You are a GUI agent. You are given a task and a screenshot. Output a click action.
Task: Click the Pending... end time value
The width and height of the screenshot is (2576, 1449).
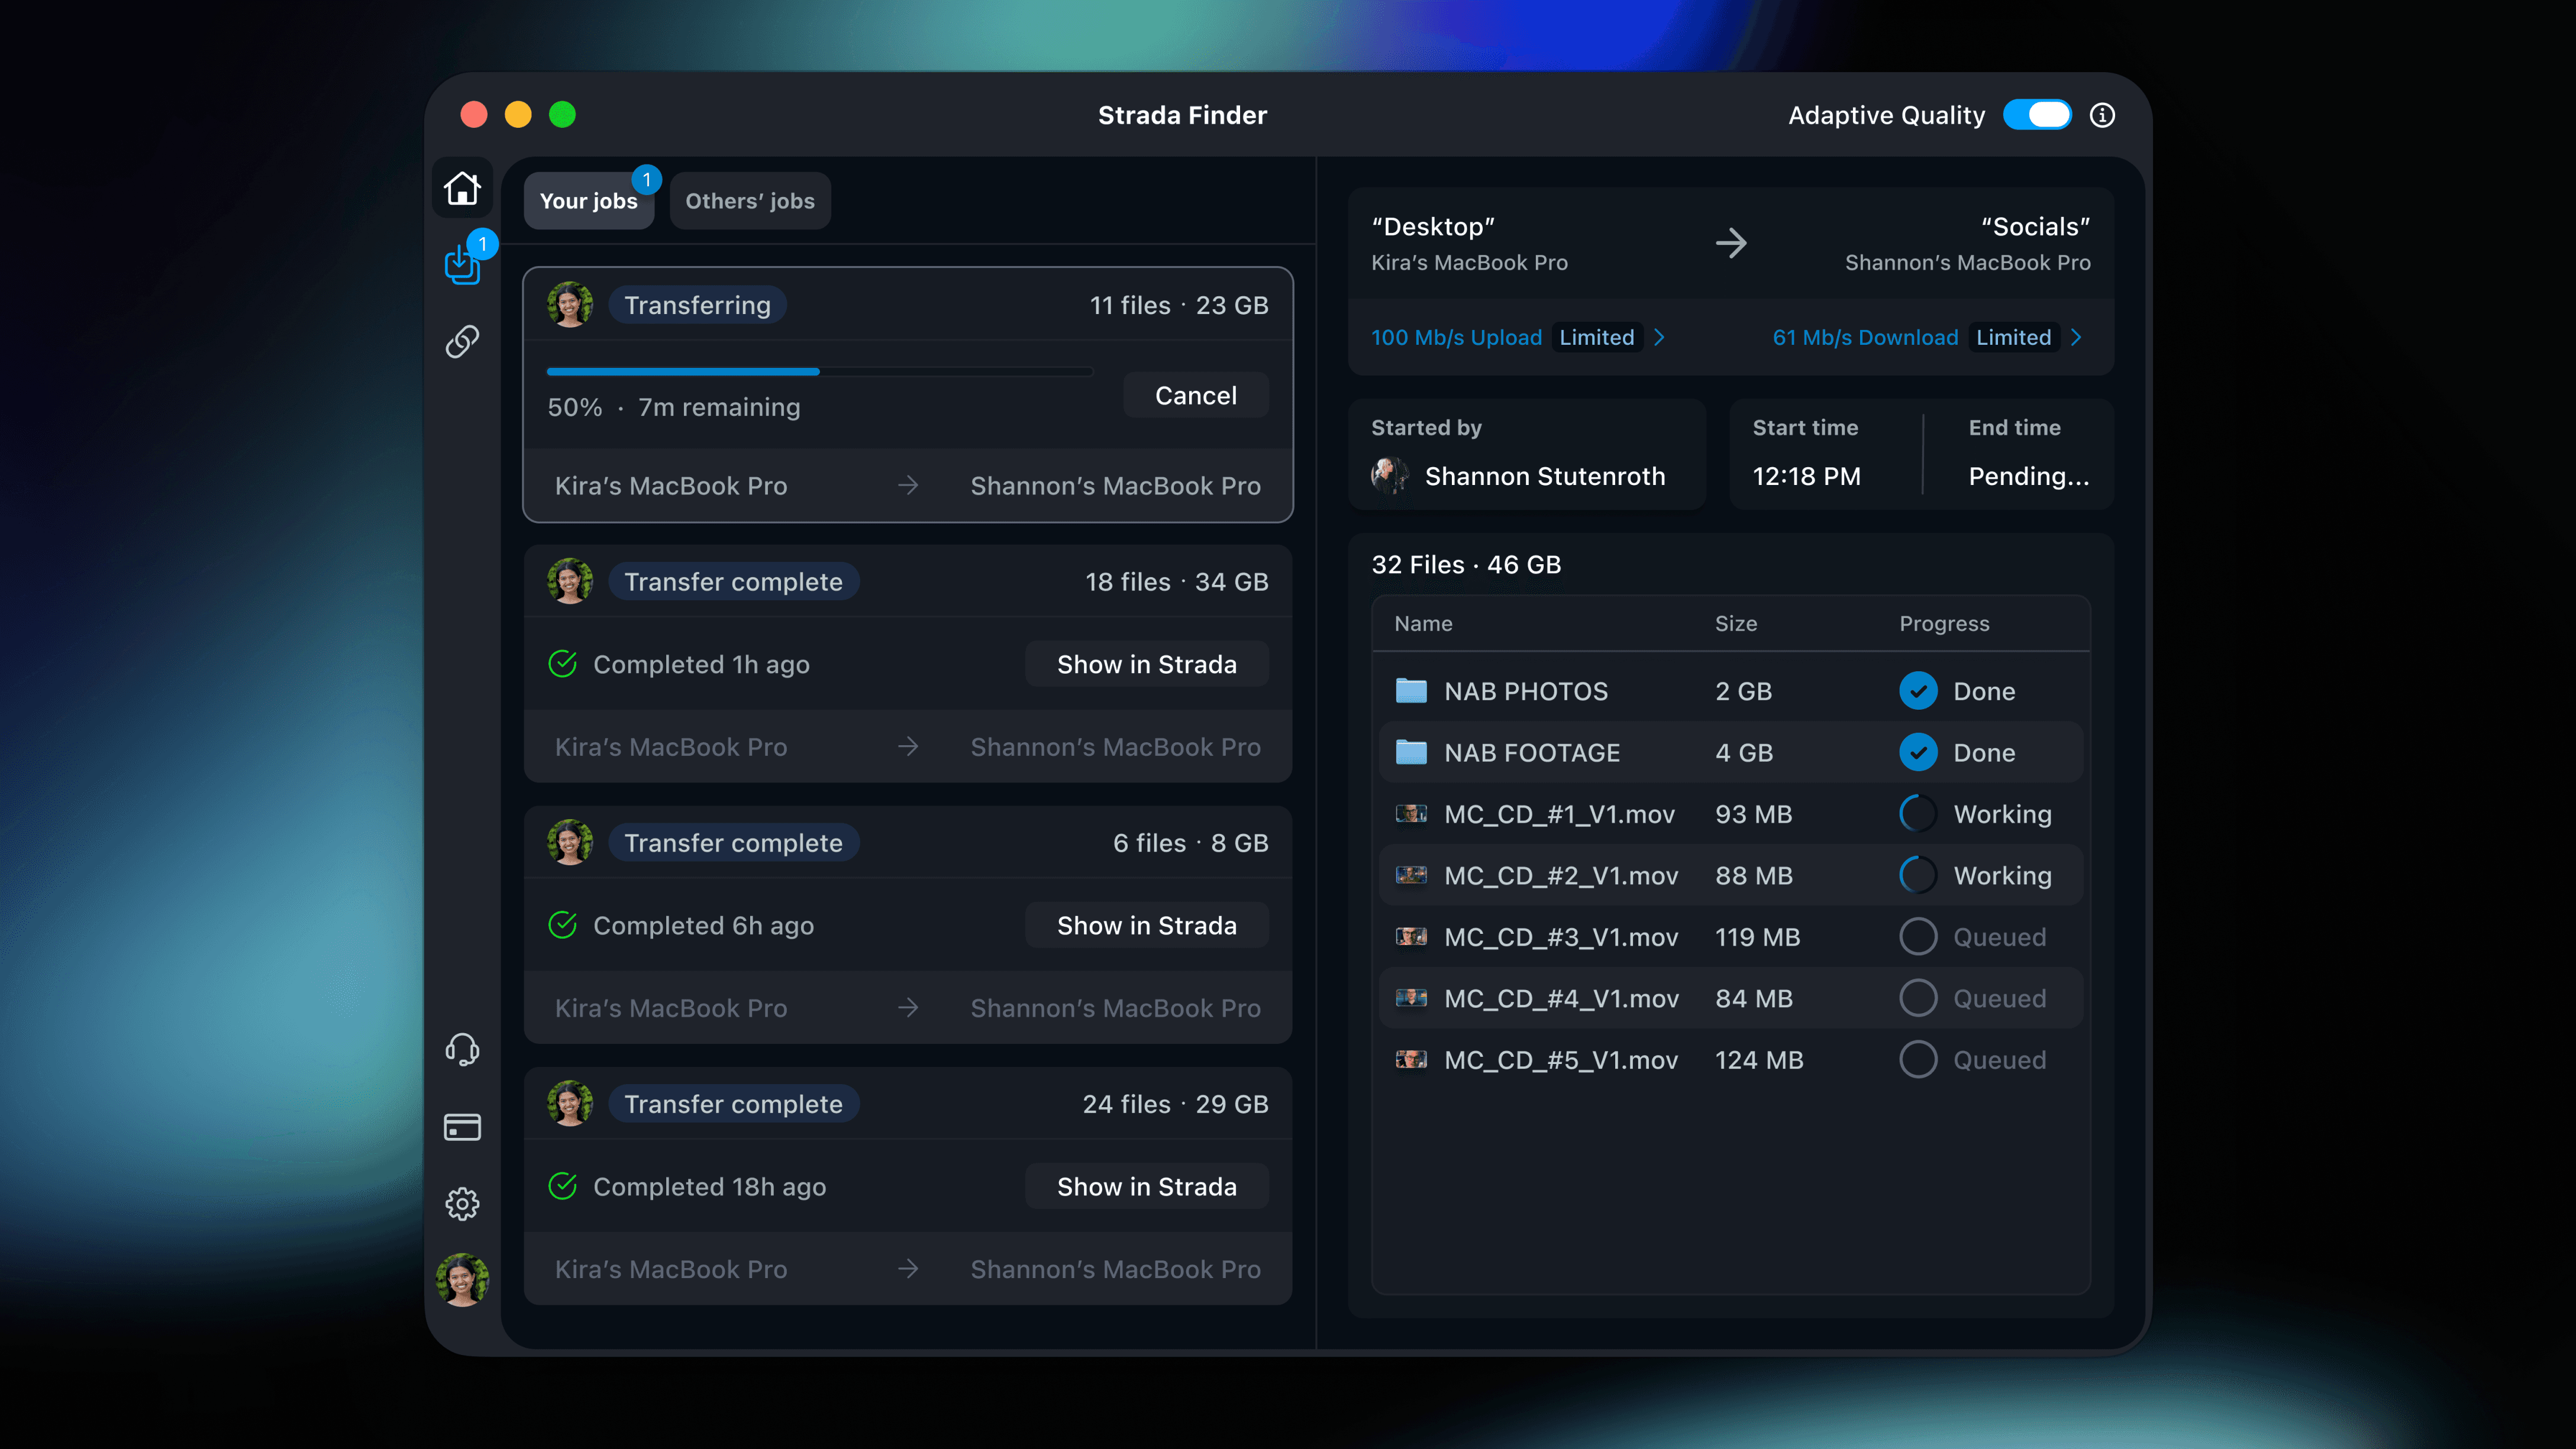click(x=2029, y=477)
